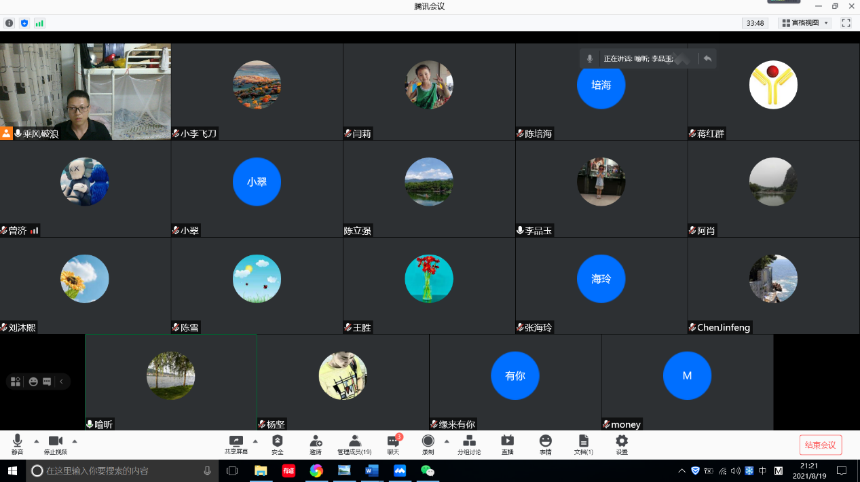Click the search box 在这里输入你要搜索的内容

coord(123,470)
